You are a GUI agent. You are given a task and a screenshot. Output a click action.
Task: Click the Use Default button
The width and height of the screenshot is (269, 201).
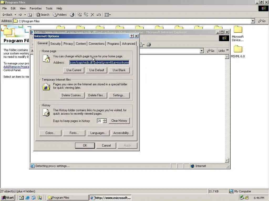tap(97, 70)
